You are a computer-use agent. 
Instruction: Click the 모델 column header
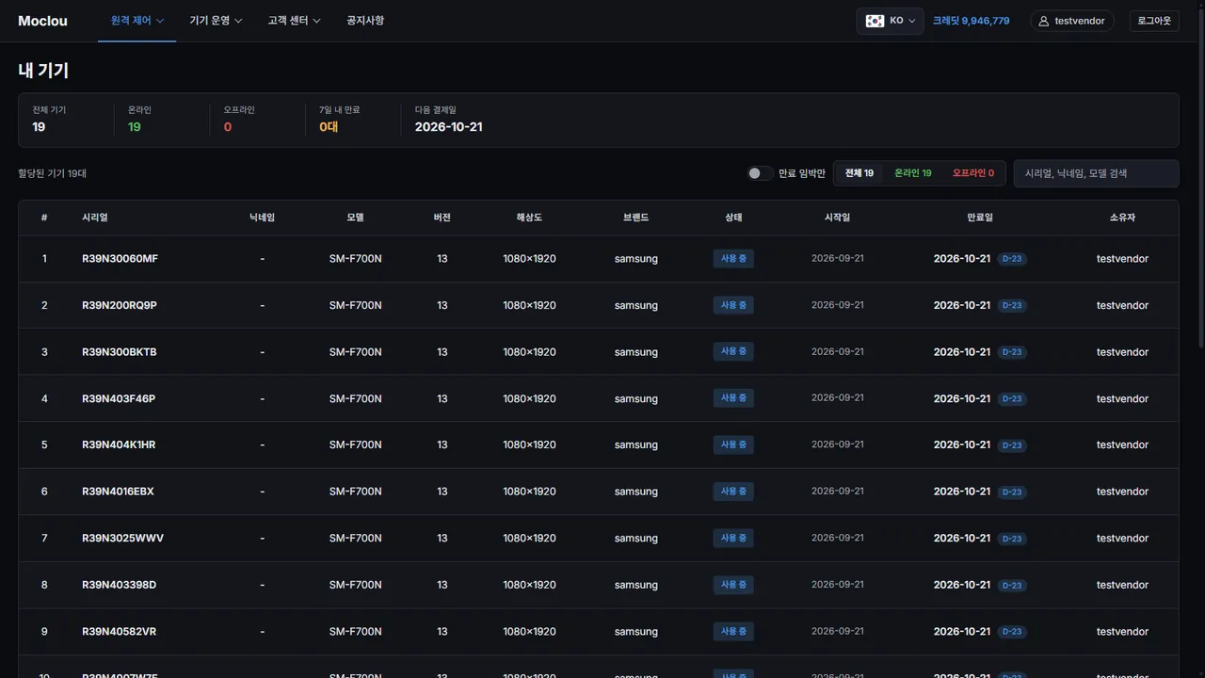click(355, 218)
